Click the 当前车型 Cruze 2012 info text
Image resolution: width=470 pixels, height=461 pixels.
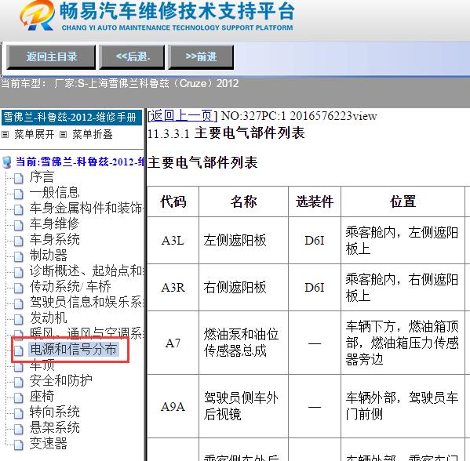point(120,83)
